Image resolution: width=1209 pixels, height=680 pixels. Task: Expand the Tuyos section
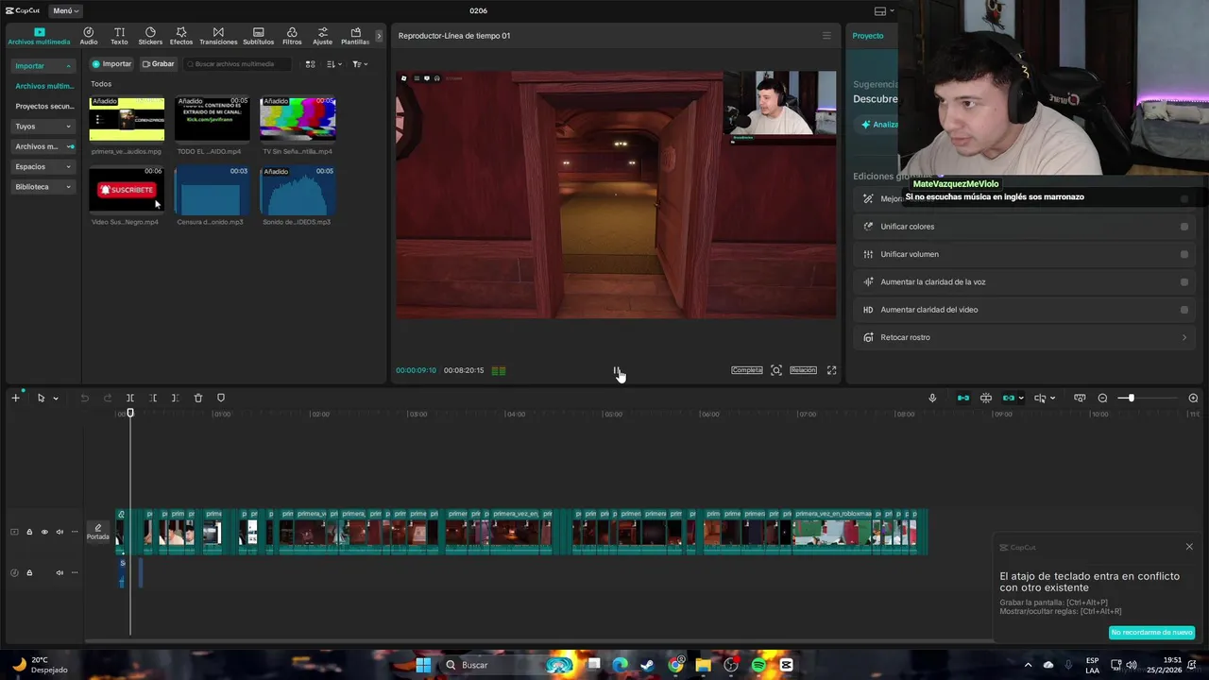pos(43,127)
